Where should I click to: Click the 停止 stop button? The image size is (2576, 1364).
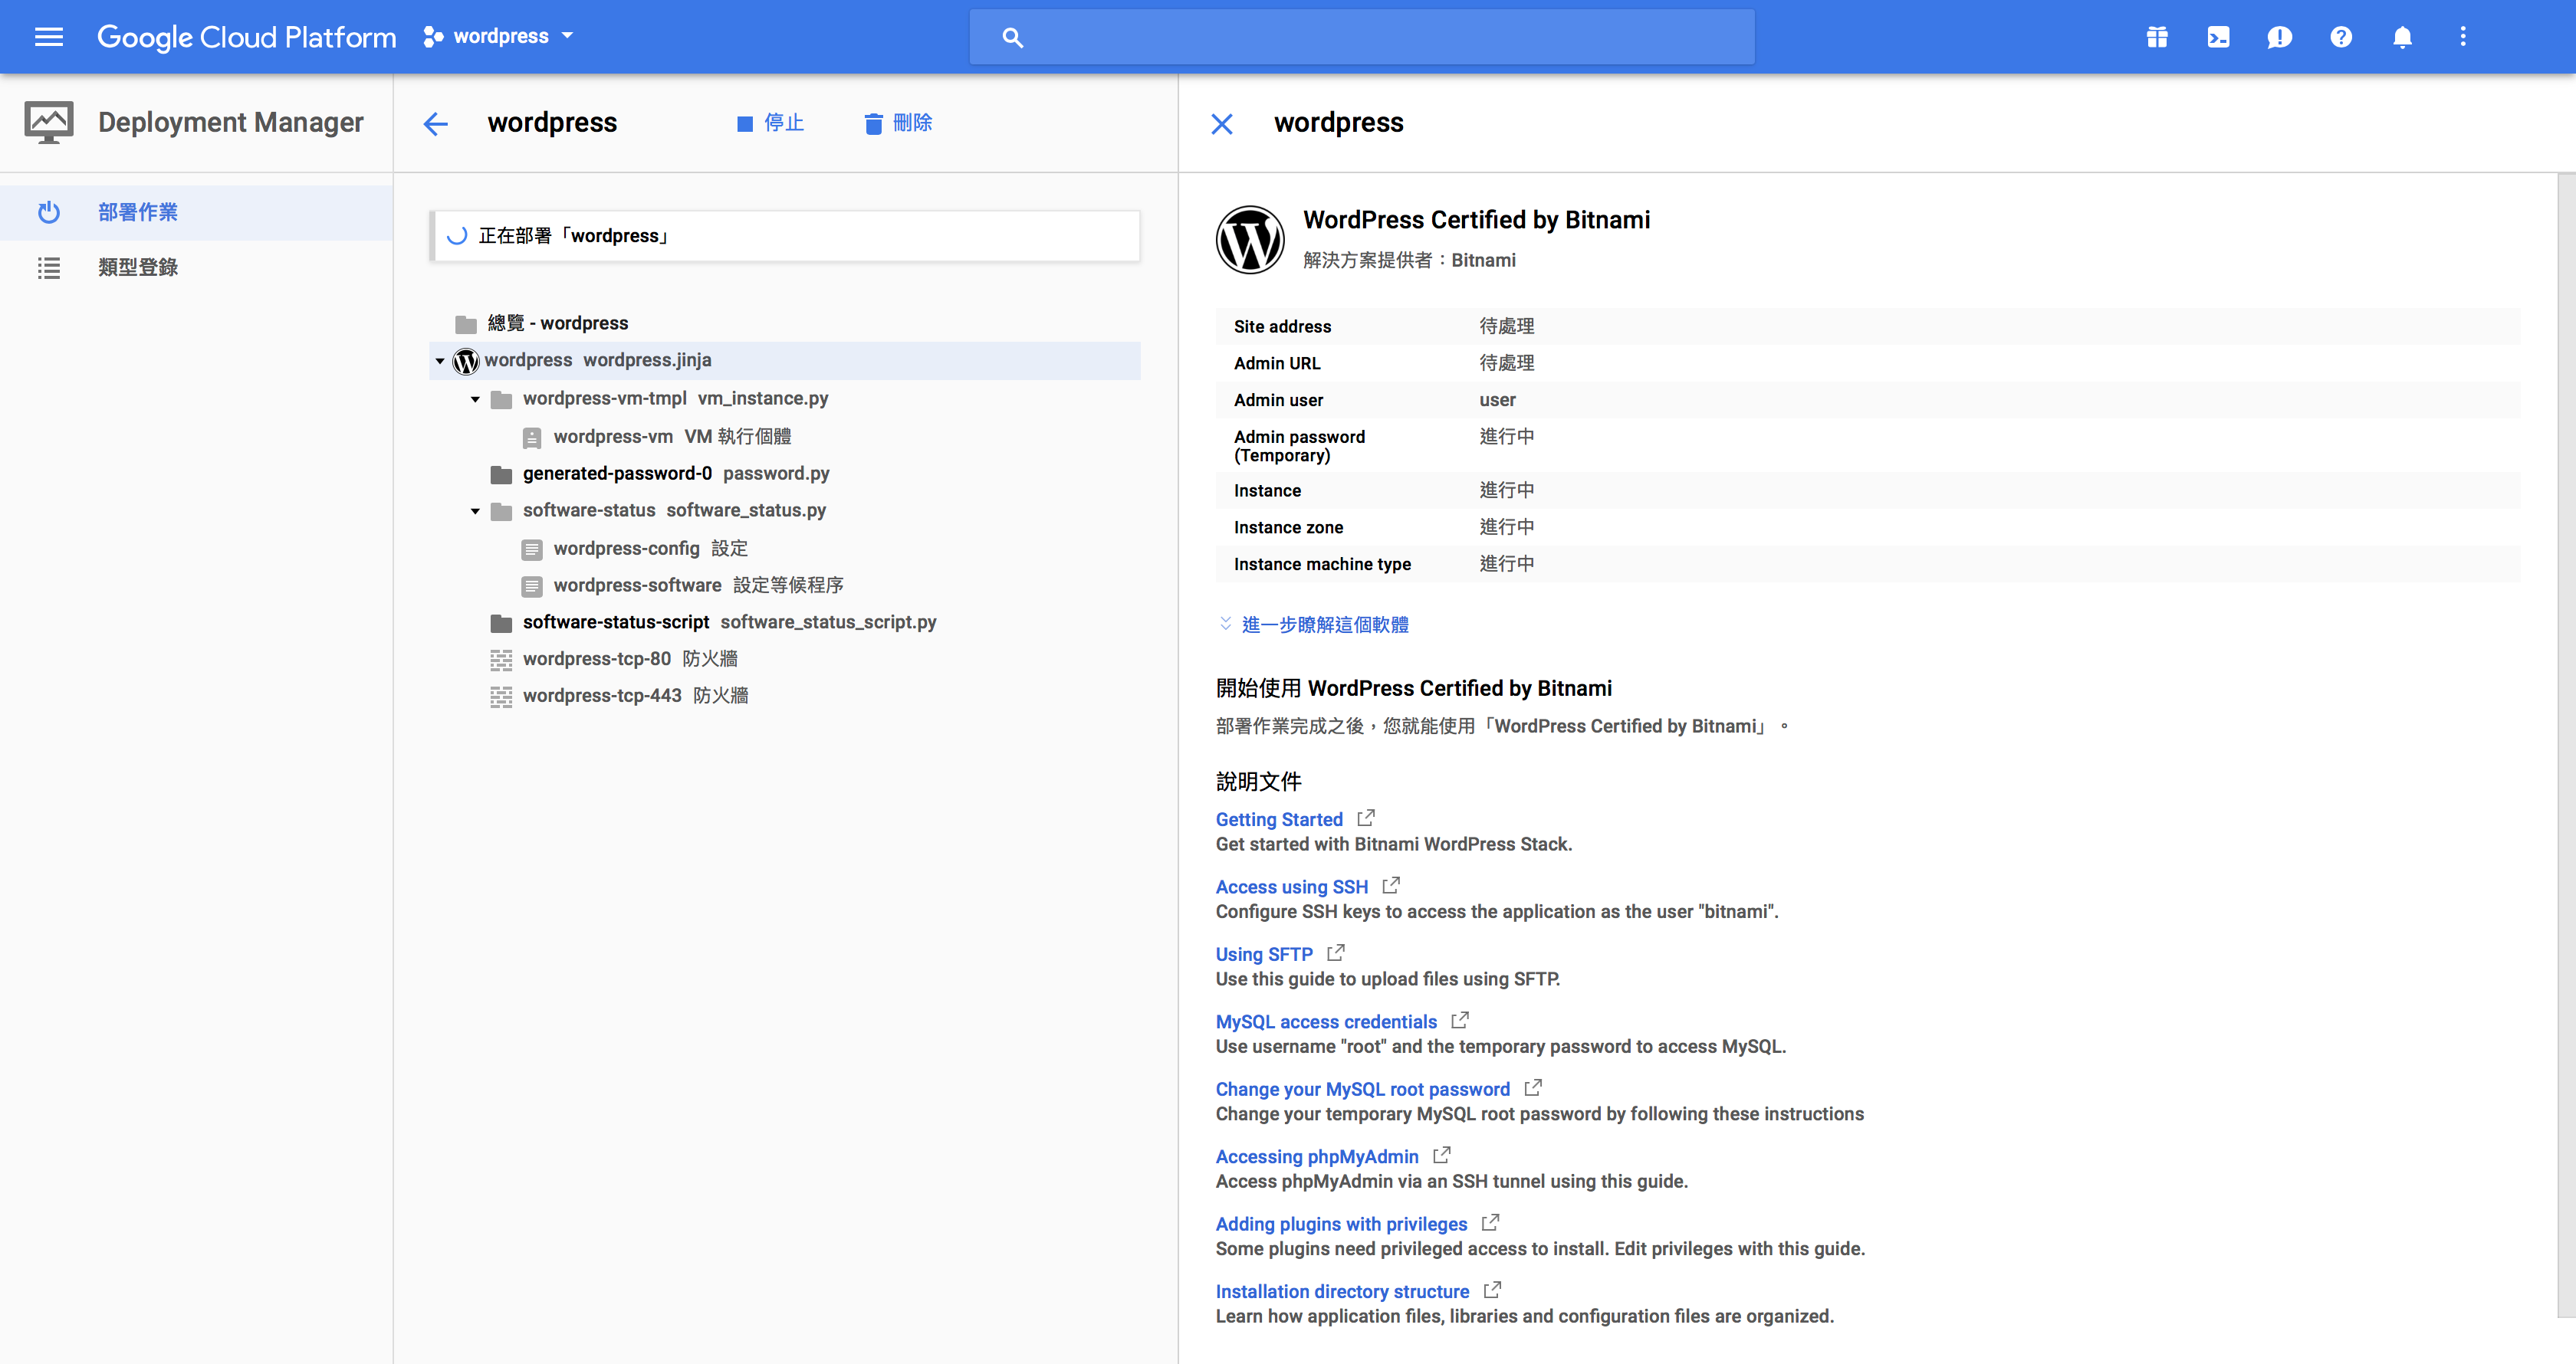770,123
